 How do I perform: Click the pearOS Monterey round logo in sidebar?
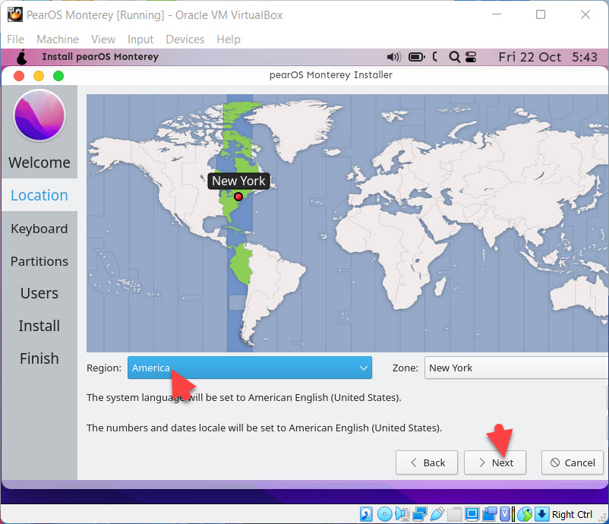pos(39,115)
